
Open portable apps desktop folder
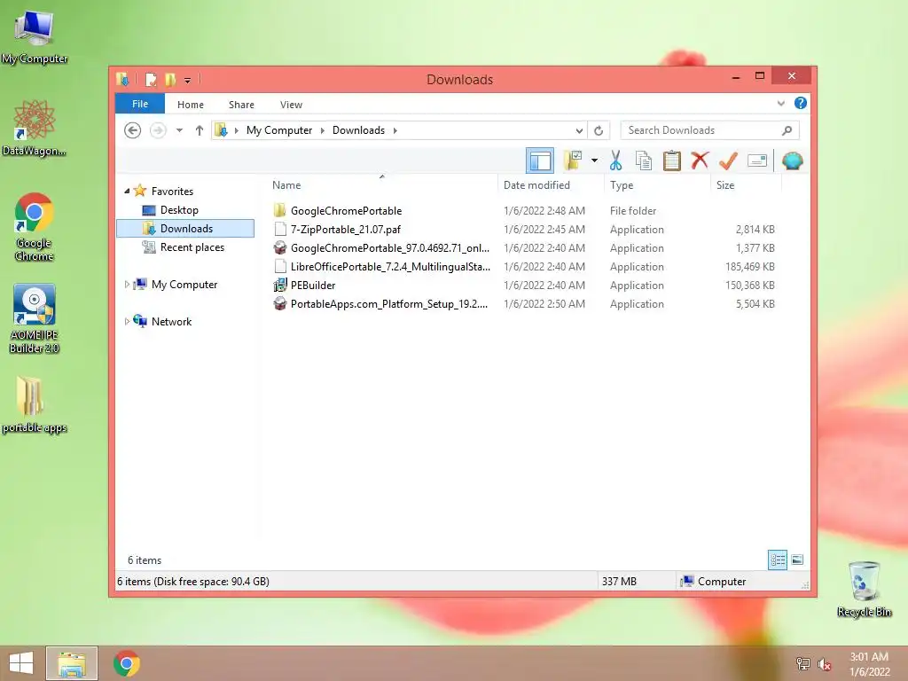pyautogui.click(x=35, y=404)
